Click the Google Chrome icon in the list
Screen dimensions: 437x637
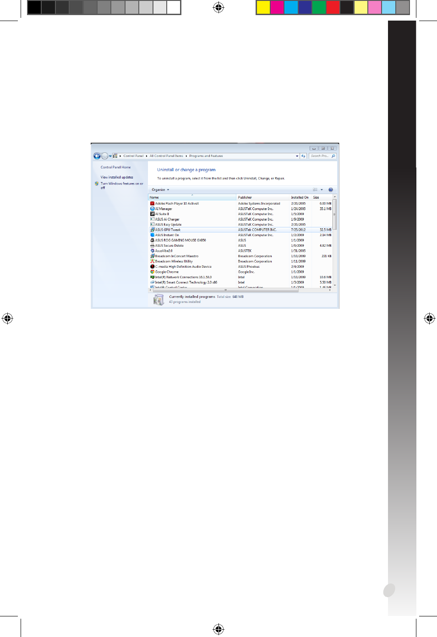[x=153, y=272]
